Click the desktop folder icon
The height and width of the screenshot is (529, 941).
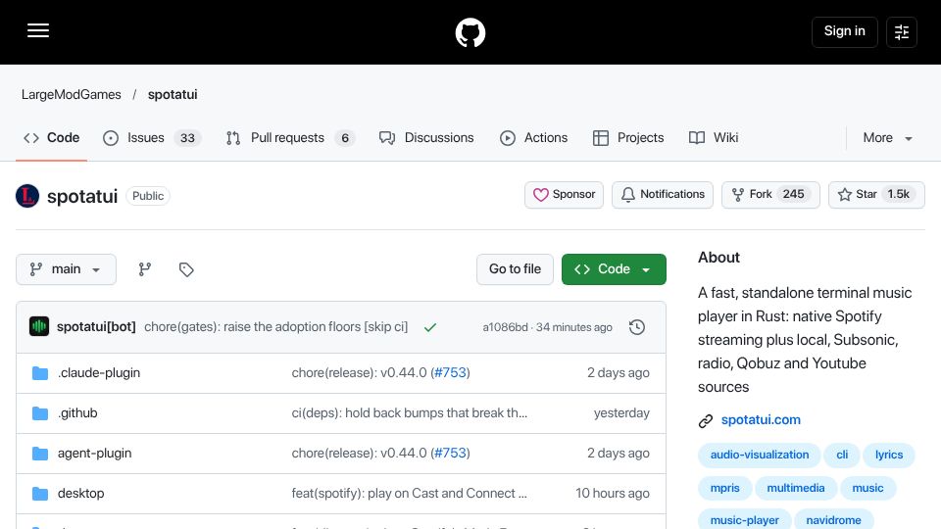[x=39, y=494]
